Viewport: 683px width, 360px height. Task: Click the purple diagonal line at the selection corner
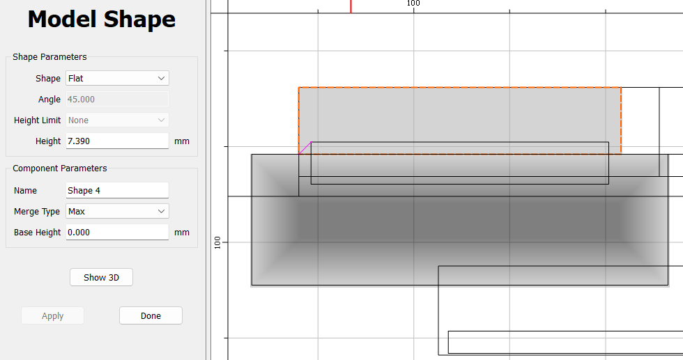click(305, 148)
